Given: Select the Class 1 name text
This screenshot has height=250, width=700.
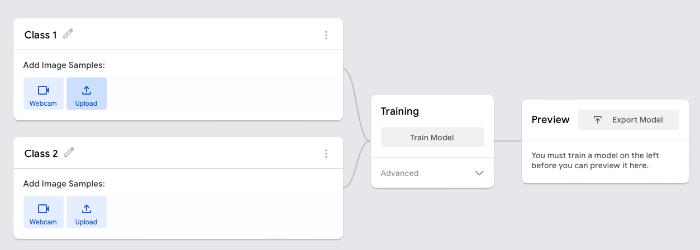Looking at the screenshot, I should tap(41, 35).
